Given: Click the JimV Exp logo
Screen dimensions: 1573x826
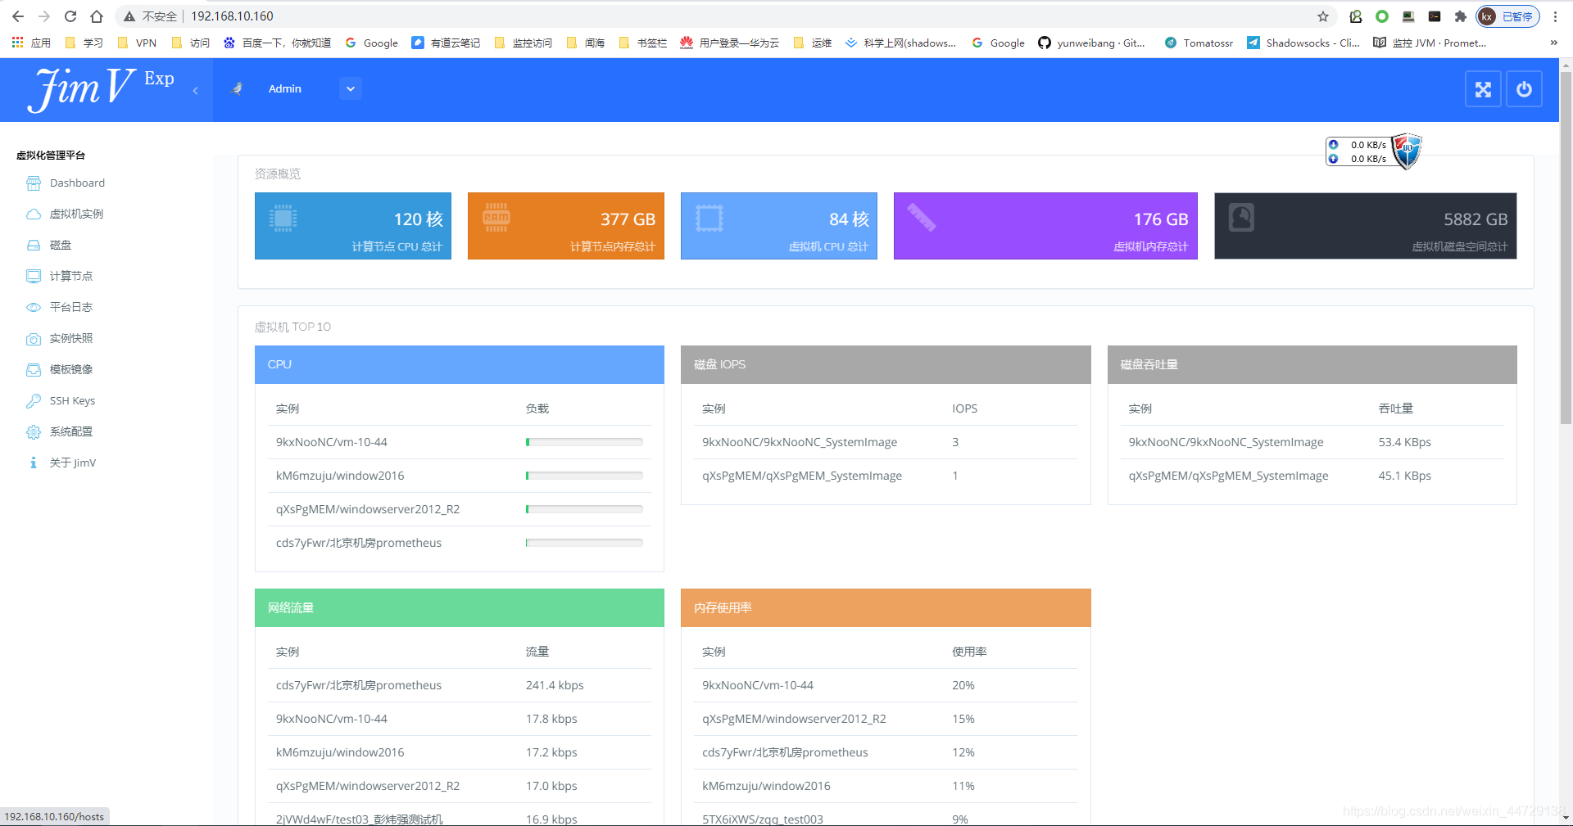Looking at the screenshot, I should coord(102,88).
